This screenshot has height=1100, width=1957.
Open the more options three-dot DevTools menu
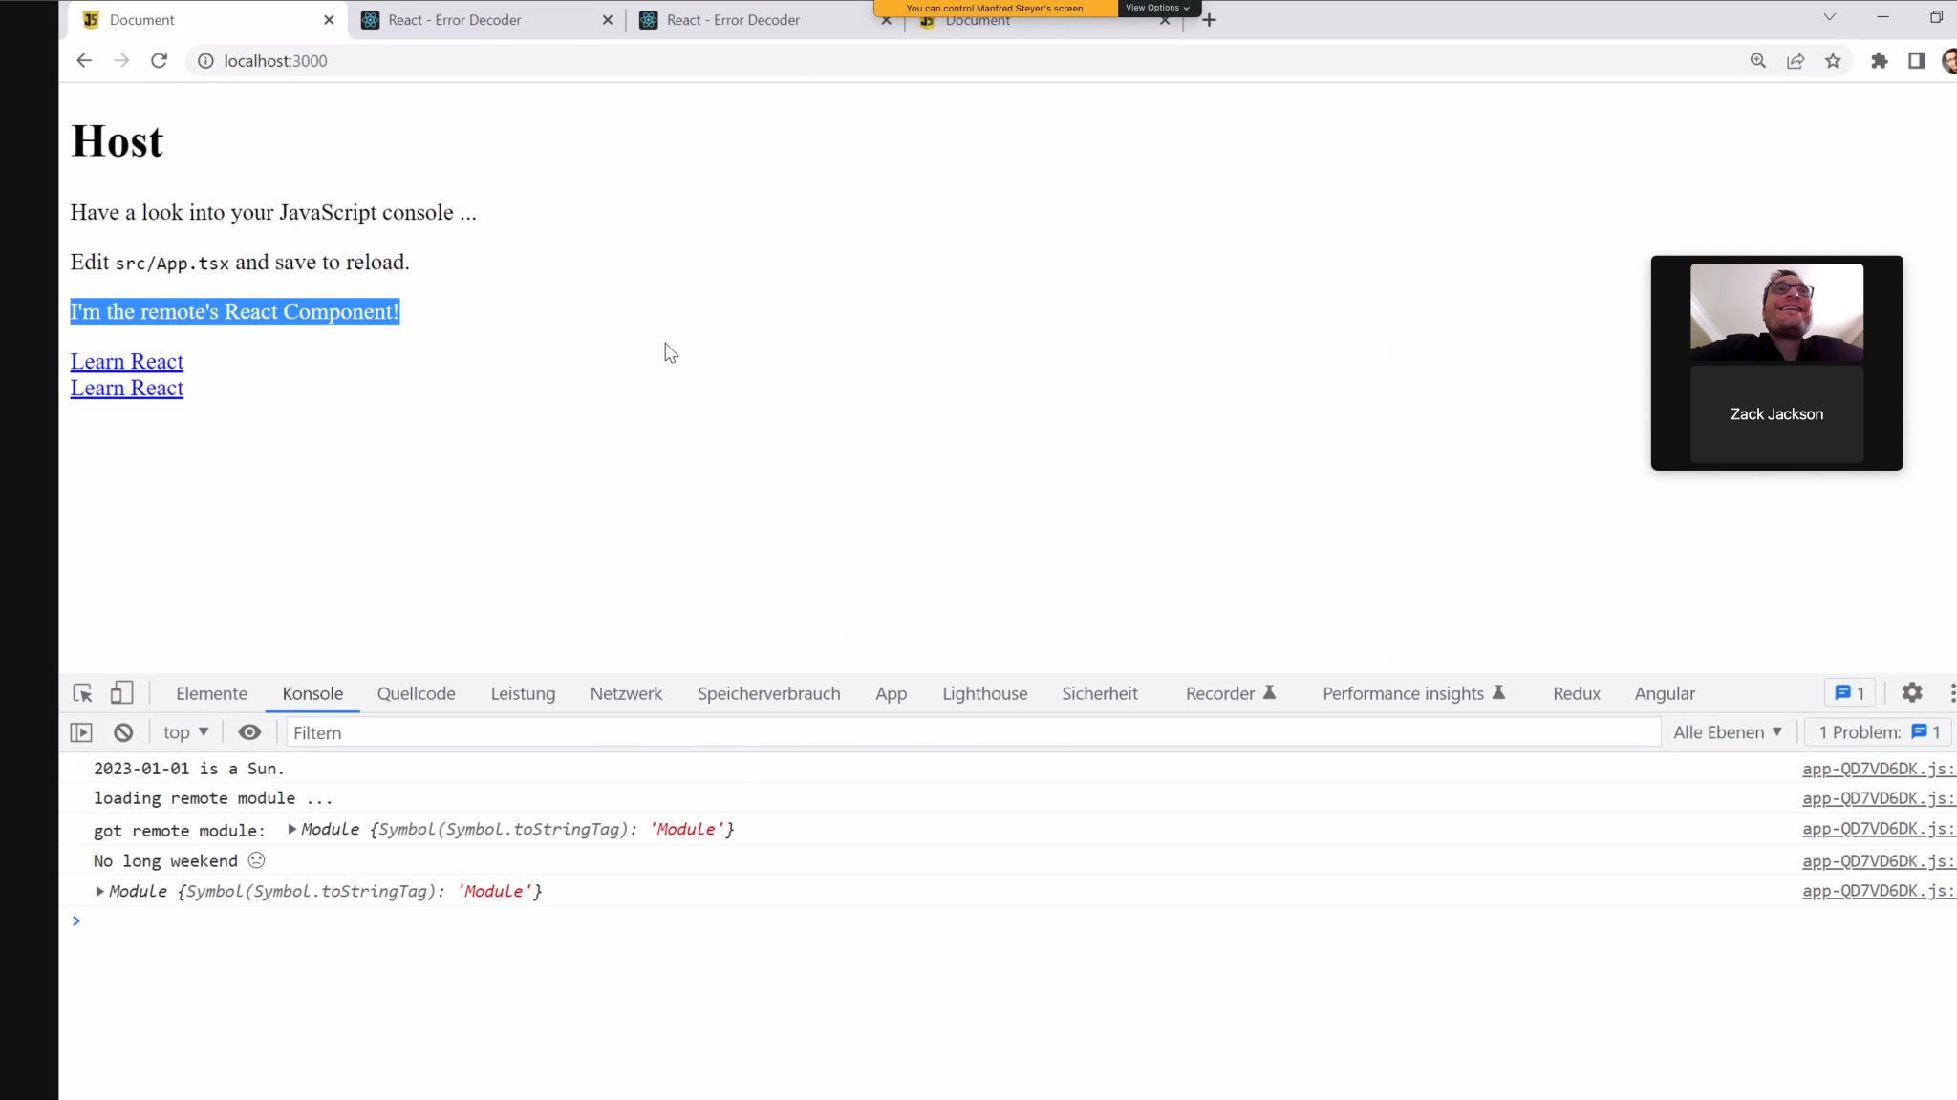[1952, 692]
